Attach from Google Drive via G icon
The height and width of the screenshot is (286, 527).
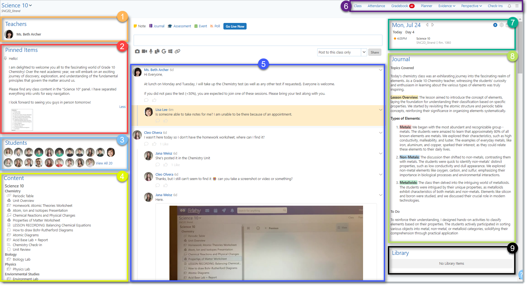164,51
